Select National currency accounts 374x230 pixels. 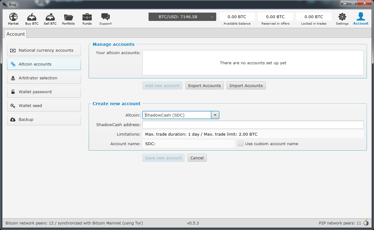click(44, 50)
